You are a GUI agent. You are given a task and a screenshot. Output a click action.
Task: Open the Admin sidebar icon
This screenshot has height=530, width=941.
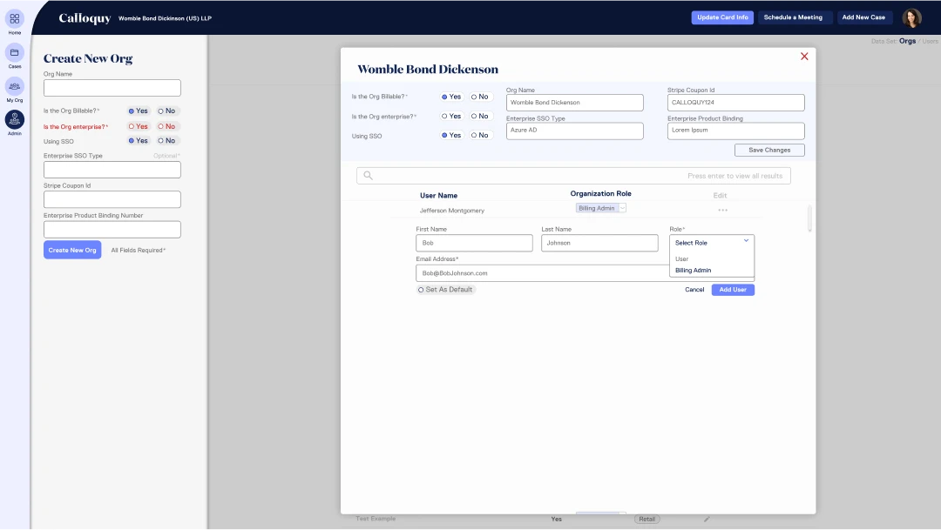point(15,120)
